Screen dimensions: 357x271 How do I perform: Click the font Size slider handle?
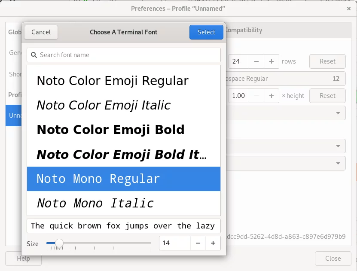point(59,243)
